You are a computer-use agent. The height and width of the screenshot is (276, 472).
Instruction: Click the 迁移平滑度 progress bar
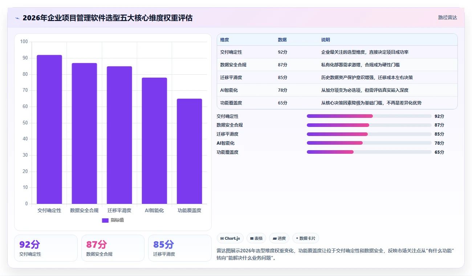369,134
